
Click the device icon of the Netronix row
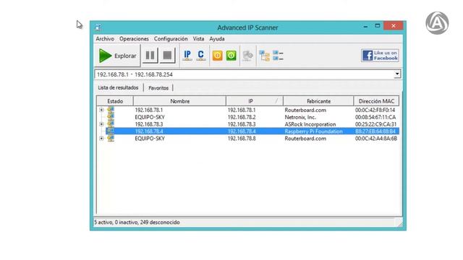pyautogui.click(x=111, y=117)
